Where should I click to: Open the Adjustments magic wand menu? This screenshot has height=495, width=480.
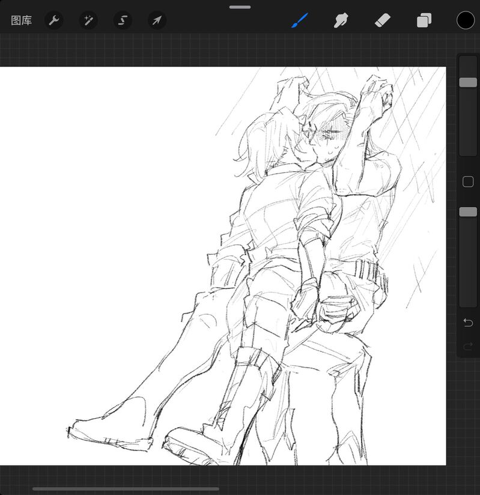[x=88, y=20]
